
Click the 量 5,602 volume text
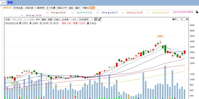click(x=91, y=23)
